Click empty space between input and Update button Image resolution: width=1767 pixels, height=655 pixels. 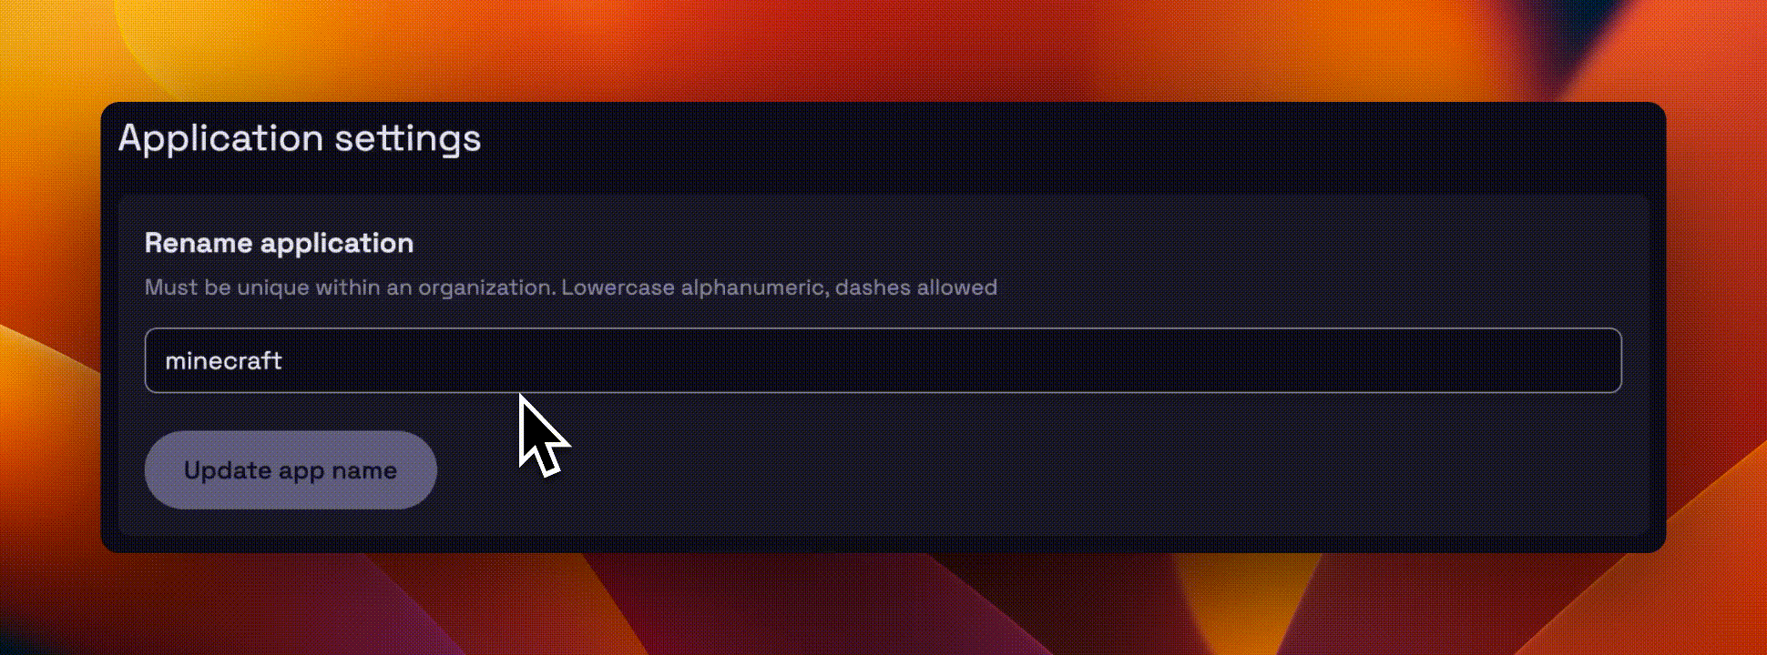(883, 412)
